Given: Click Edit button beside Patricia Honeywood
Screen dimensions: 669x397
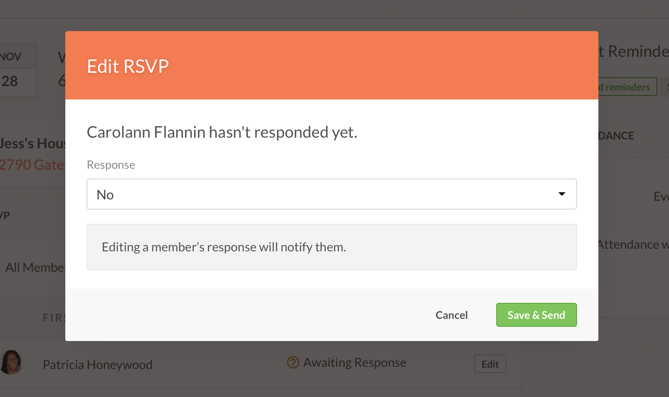Looking at the screenshot, I should [490, 364].
